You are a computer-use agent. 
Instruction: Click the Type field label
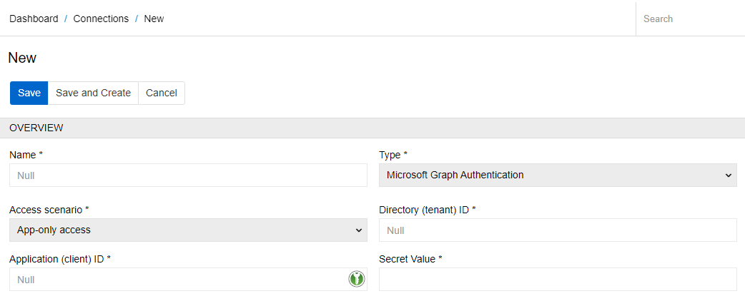point(393,154)
